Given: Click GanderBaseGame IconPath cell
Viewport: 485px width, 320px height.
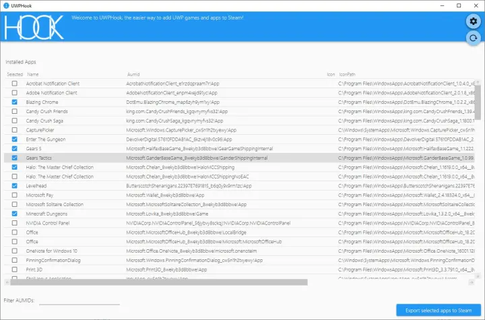Looking at the screenshot, I should 406,158.
